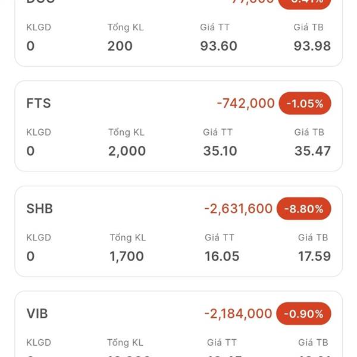The height and width of the screenshot is (357, 357).
Task: Click the -742,000 loss value for FTS
Action: point(246,104)
